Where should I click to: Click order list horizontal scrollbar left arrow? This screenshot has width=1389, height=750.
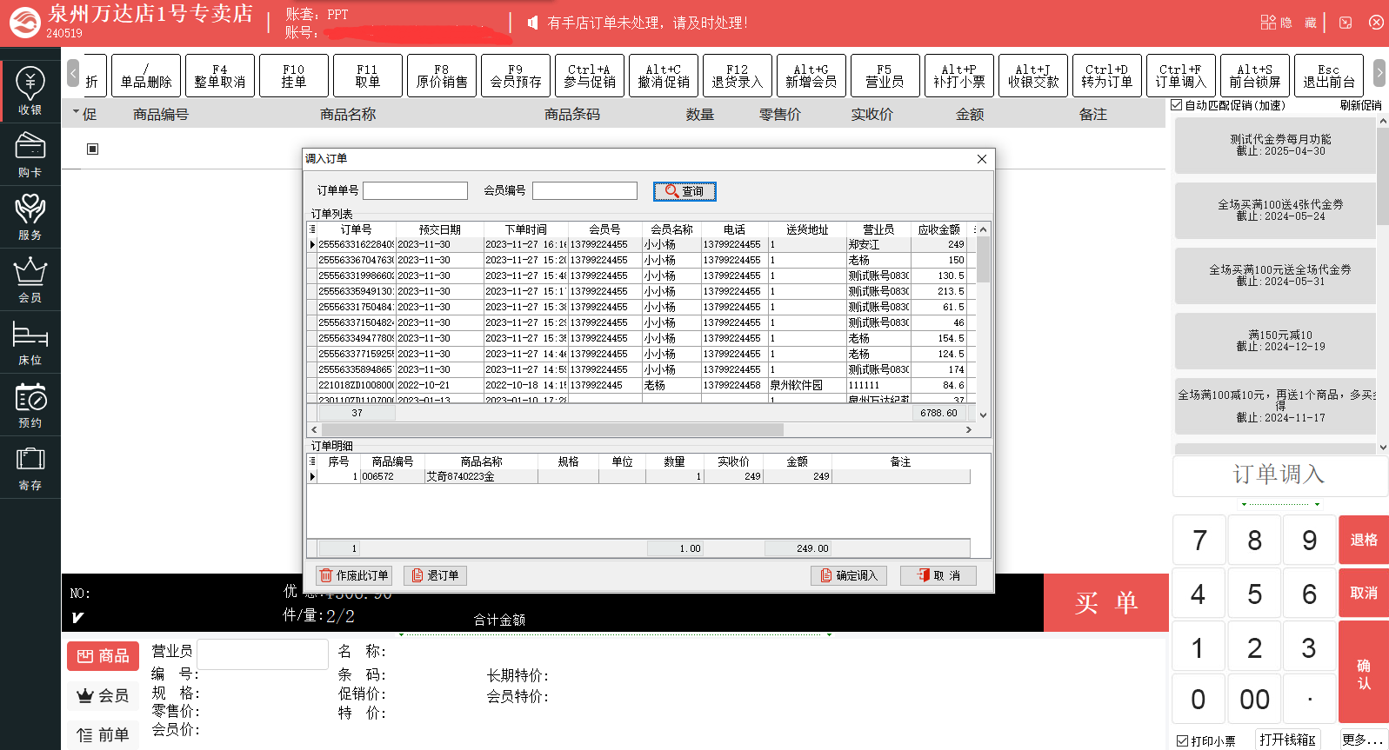(x=315, y=429)
